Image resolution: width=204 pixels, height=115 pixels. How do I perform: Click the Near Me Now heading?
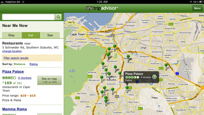pyautogui.click(x=15, y=25)
